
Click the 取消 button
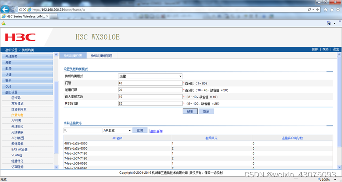206,111
